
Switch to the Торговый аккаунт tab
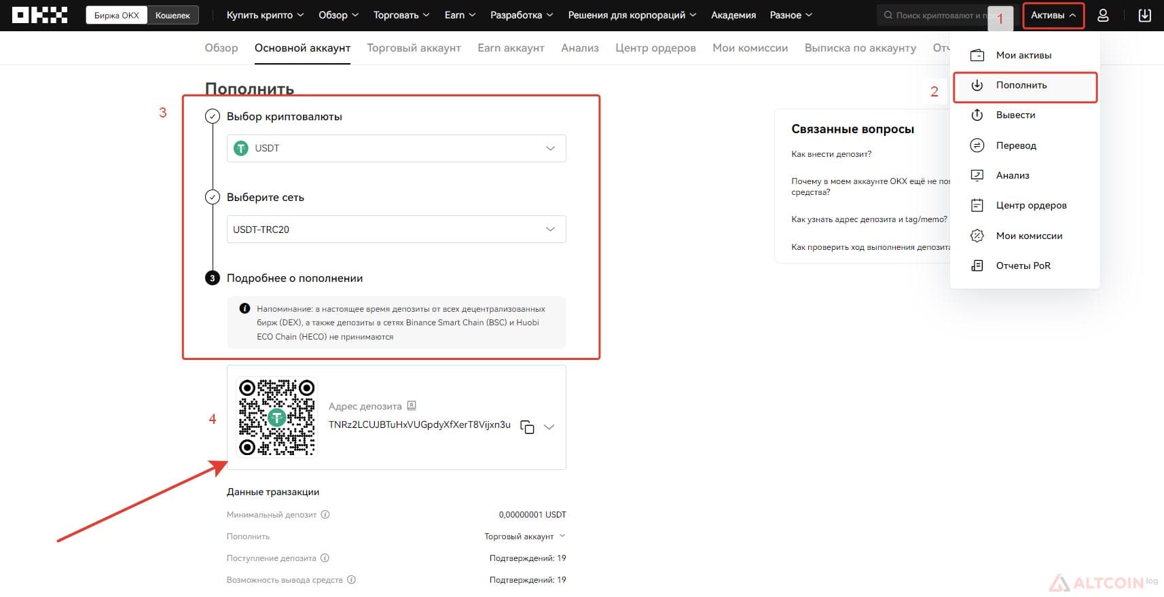[x=414, y=48]
